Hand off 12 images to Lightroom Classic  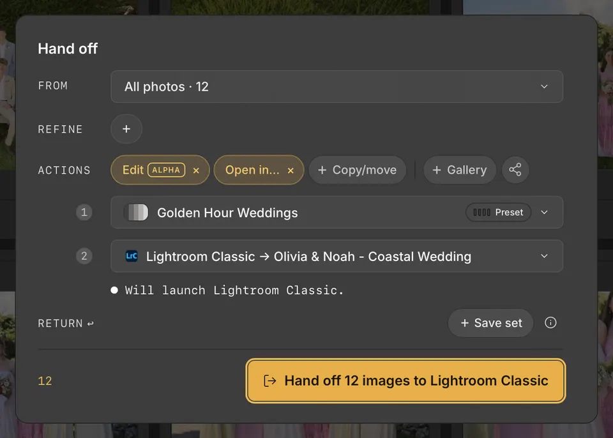coord(405,381)
